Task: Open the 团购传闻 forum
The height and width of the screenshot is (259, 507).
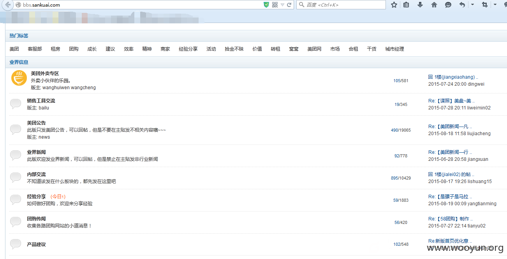Action: pyautogui.click(x=37, y=219)
